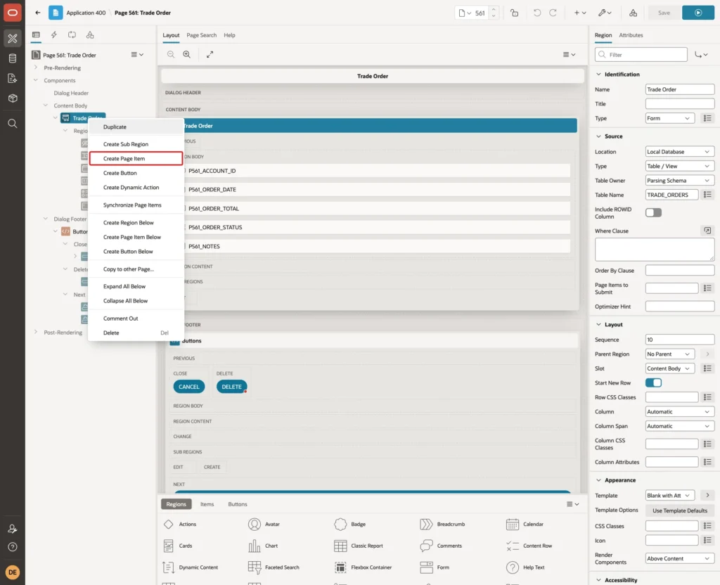Open the App Builder icon in sidebar
720x585 pixels.
(13, 39)
